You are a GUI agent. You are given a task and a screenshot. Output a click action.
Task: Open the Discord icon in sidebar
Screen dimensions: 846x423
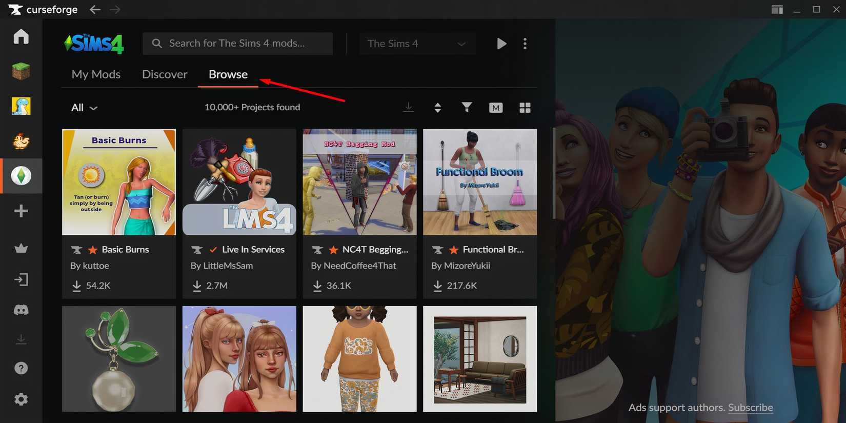click(21, 310)
